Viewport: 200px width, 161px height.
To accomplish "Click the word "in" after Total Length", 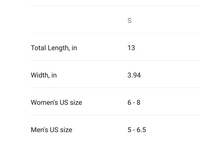I will click(x=74, y=48).
